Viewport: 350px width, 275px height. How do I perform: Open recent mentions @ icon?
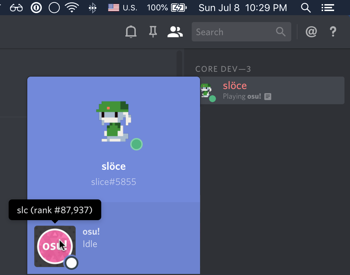coord(311,32)
